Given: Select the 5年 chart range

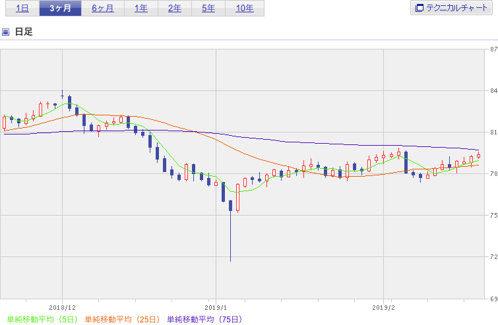Looking at the screenshot, I should [208, 9].
